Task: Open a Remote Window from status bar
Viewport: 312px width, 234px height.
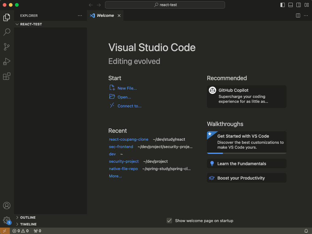Action: 5,231
